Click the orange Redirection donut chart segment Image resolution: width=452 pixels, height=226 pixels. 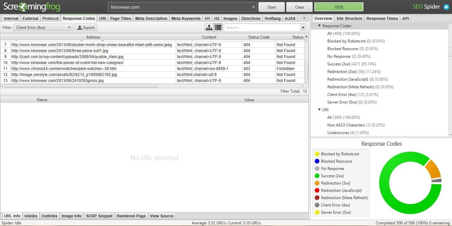[433, 169]
